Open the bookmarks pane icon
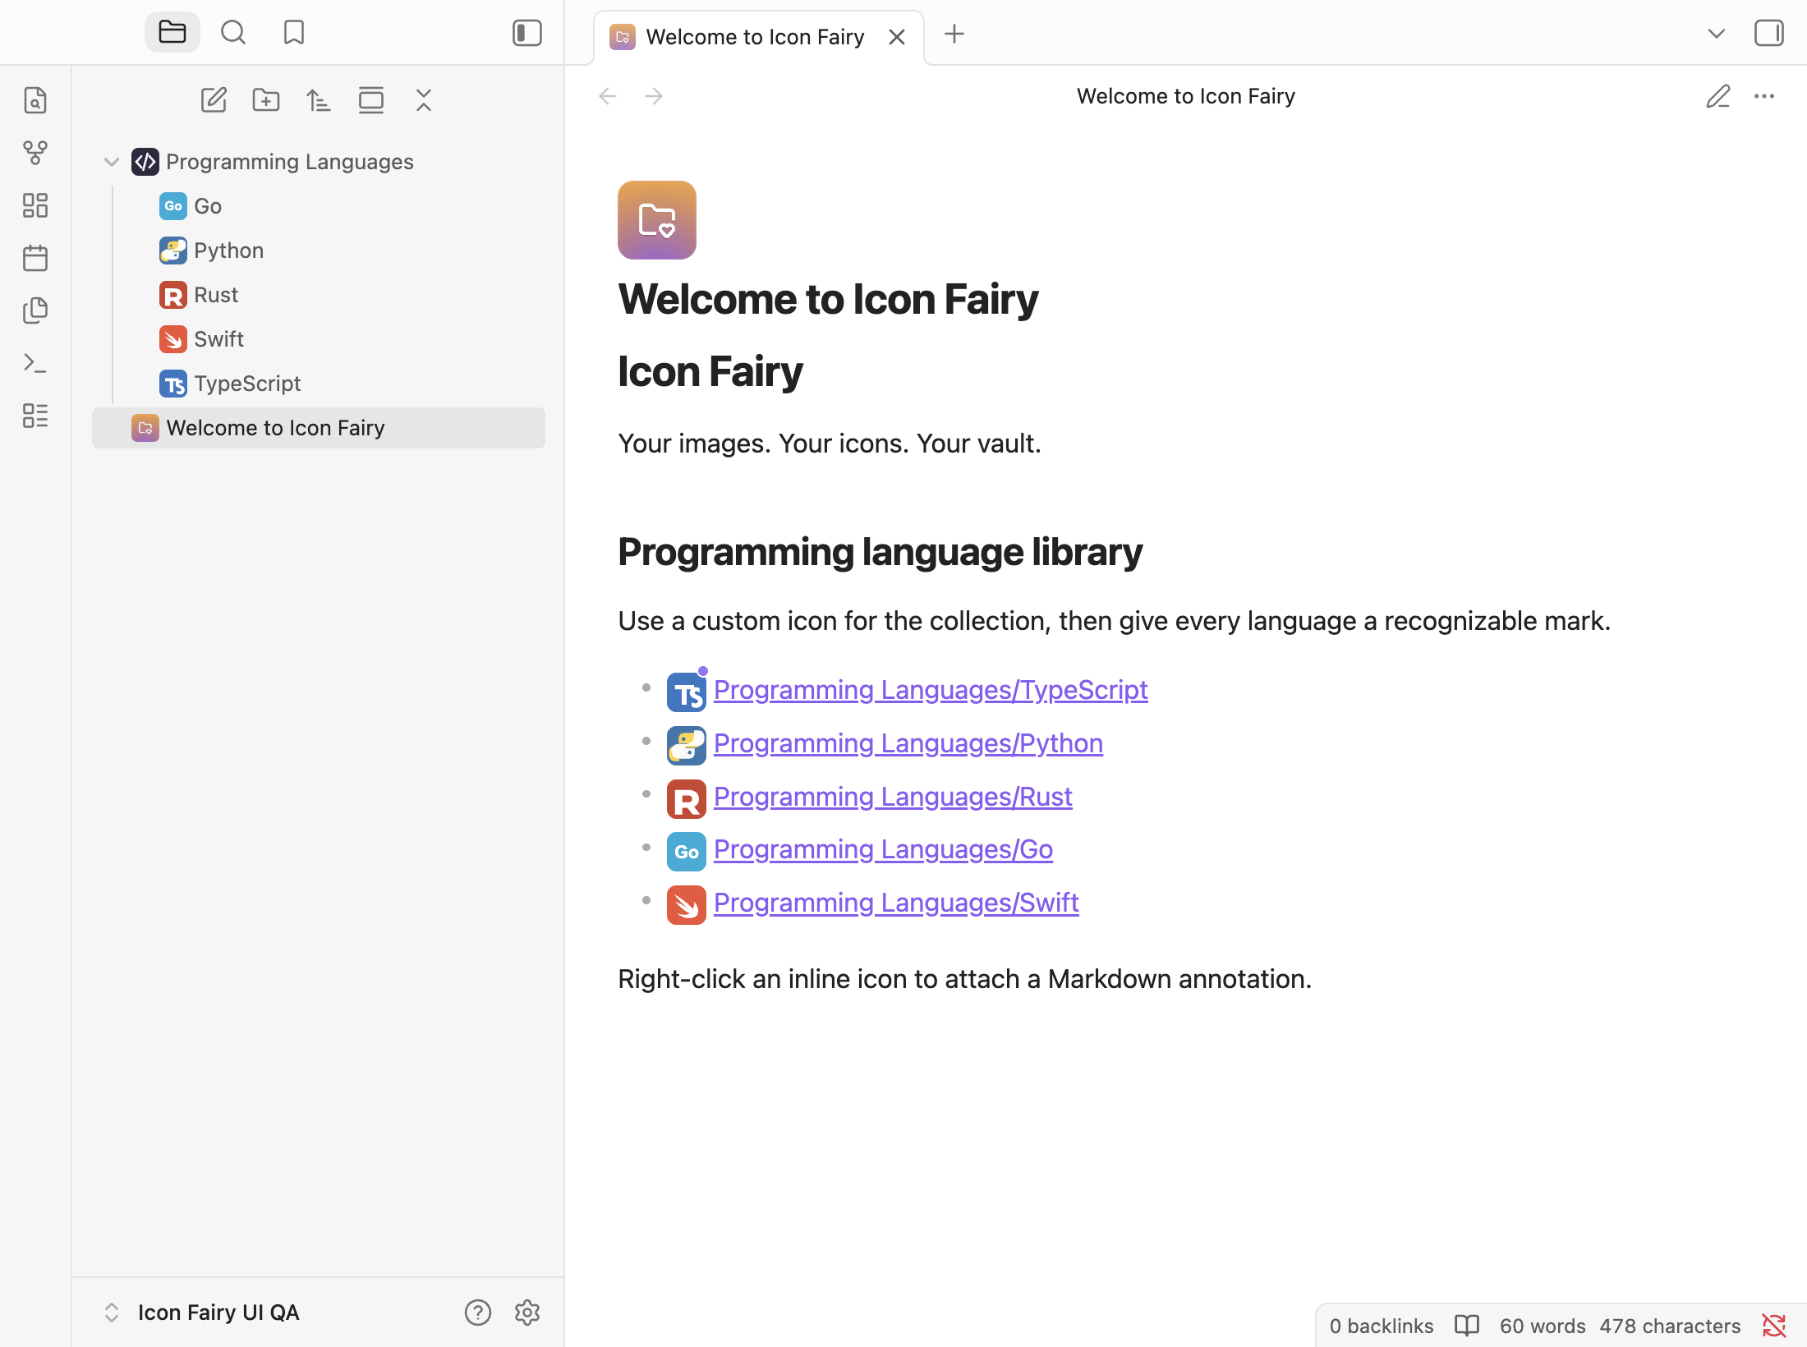Image resolution: width=1807 pixels, height=1347 pixels. (x=294, y=33)
